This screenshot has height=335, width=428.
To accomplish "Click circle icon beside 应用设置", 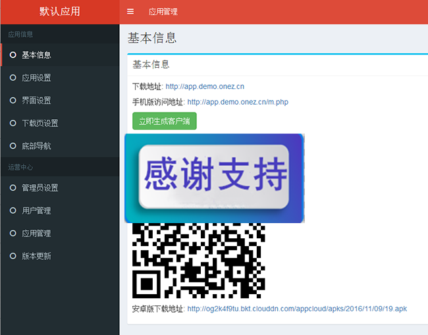I will [x=13, y=78].
